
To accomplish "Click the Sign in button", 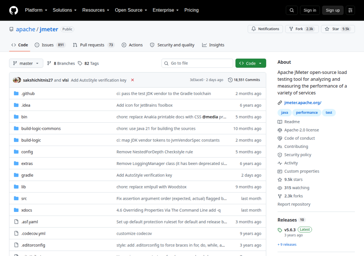I will click(310, 10).
